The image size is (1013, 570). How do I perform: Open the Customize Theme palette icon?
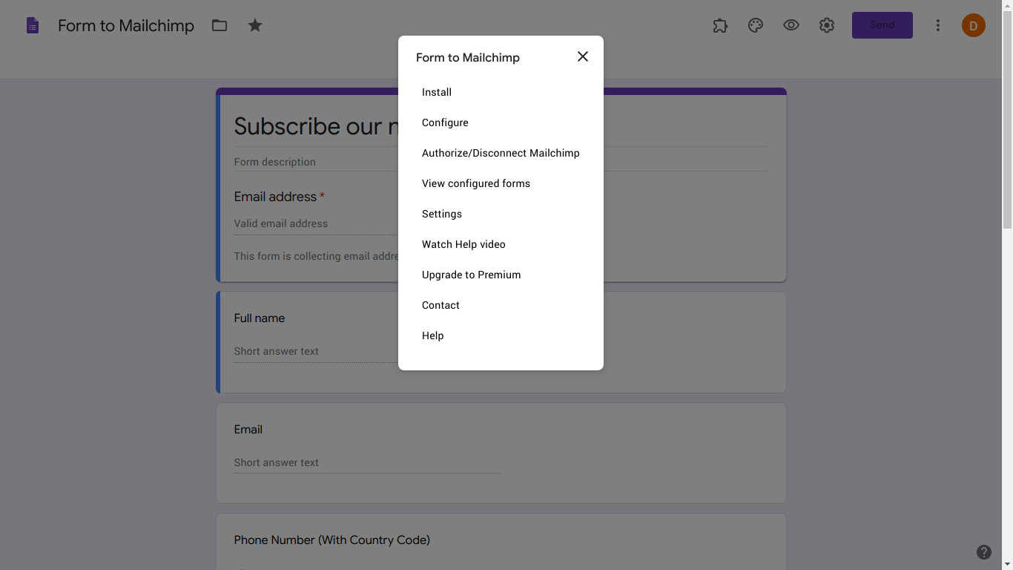tap(756, 24)
